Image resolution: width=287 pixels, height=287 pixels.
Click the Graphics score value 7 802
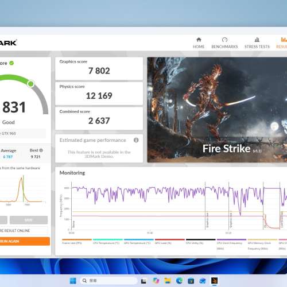(x=99, y=71)
